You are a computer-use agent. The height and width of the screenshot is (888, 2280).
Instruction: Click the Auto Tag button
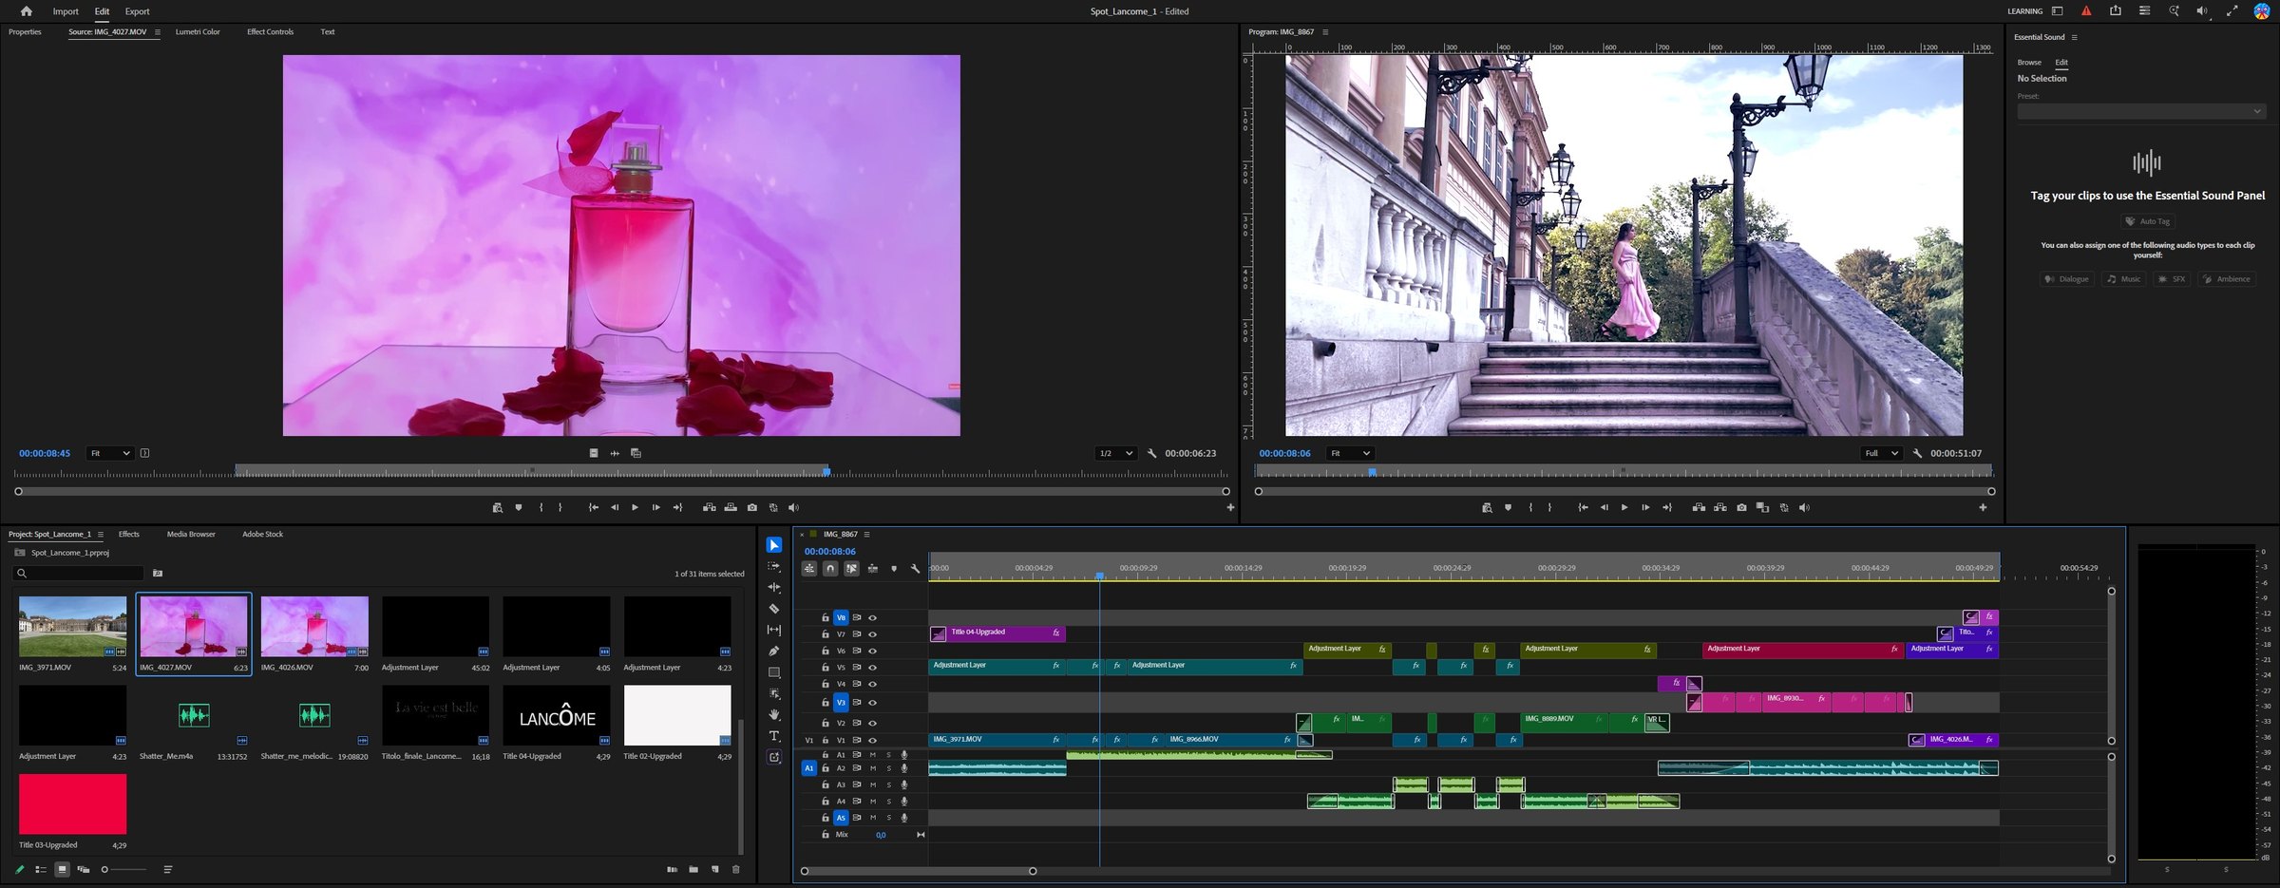2147,221
